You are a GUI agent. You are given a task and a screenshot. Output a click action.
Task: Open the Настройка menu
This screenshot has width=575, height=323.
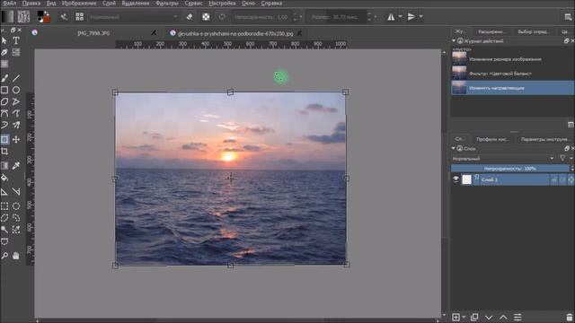point(222,4)
